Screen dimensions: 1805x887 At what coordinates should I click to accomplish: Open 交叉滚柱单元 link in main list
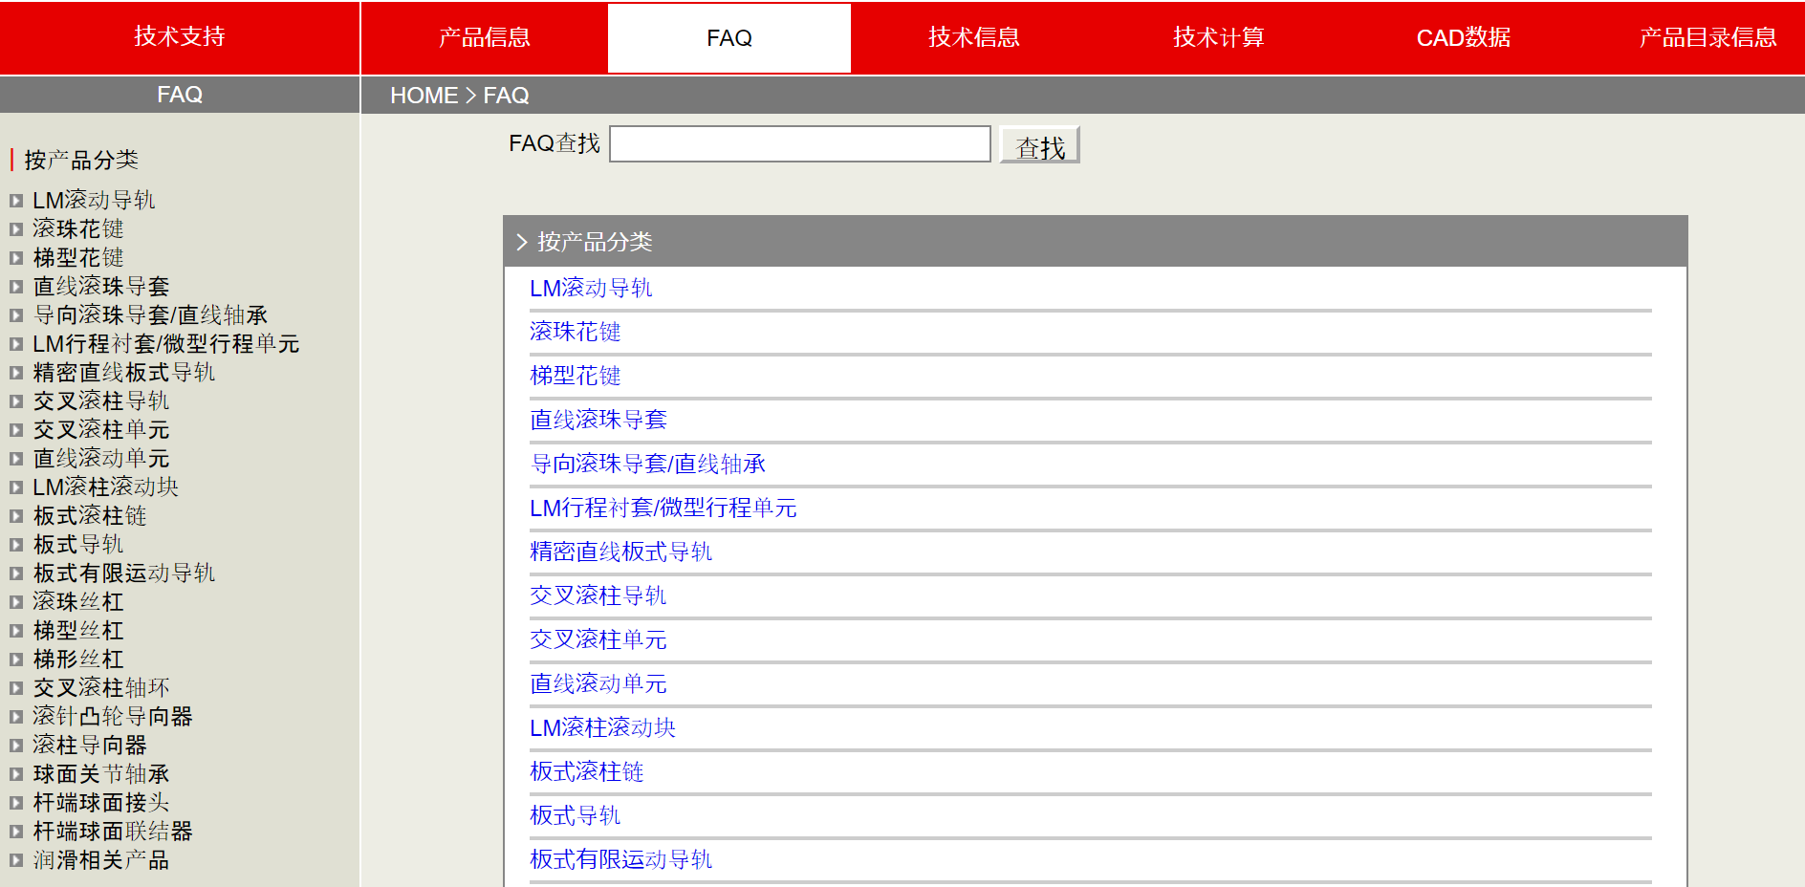(598, 639)
